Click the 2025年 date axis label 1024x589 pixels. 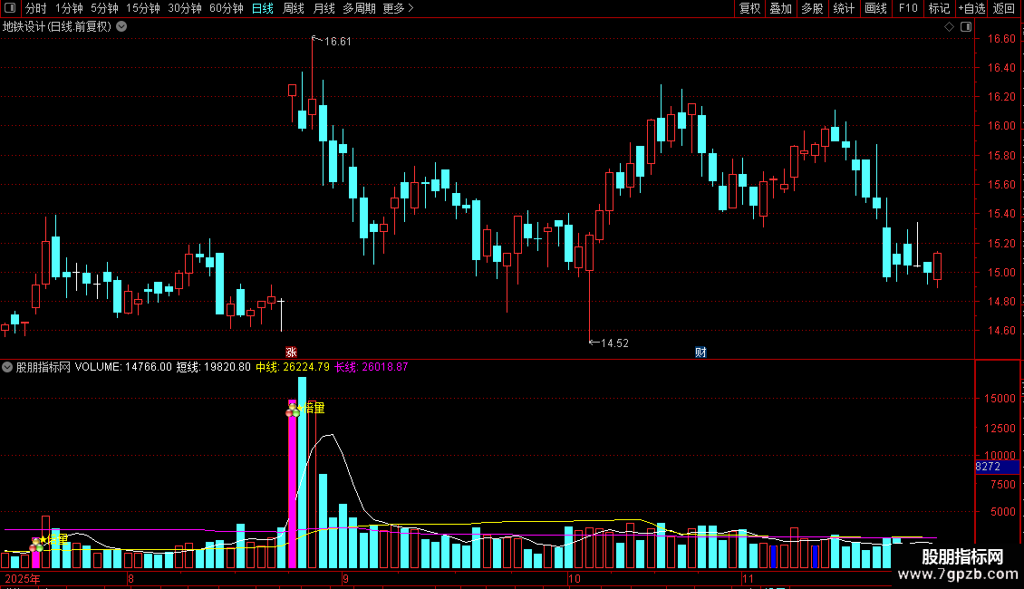click(23, 578)
